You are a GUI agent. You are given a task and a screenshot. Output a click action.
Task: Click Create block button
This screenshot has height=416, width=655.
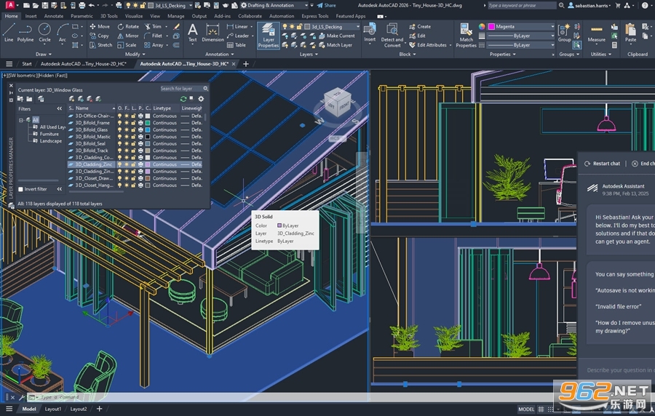click(420, 26)
